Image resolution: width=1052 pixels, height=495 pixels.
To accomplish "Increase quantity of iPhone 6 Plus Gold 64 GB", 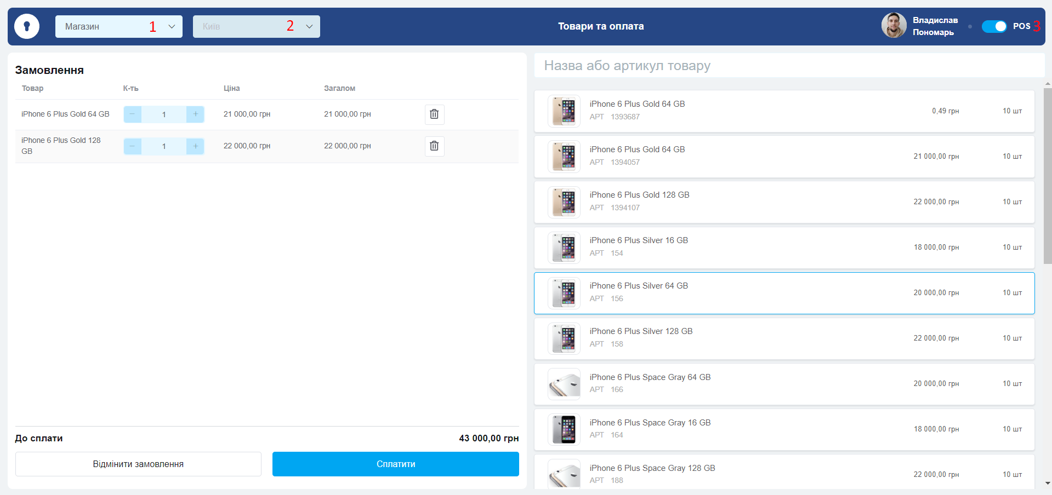I will pyautogui.click(x=195, y=114).
